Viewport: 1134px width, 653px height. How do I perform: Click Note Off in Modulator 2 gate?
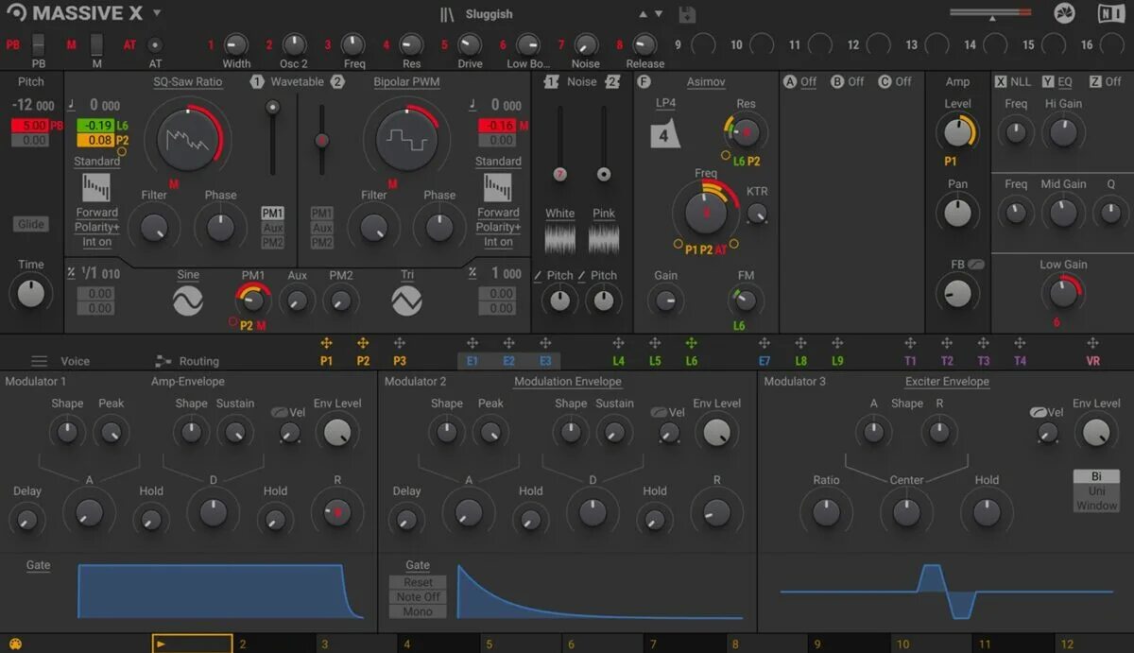(418, 597)
